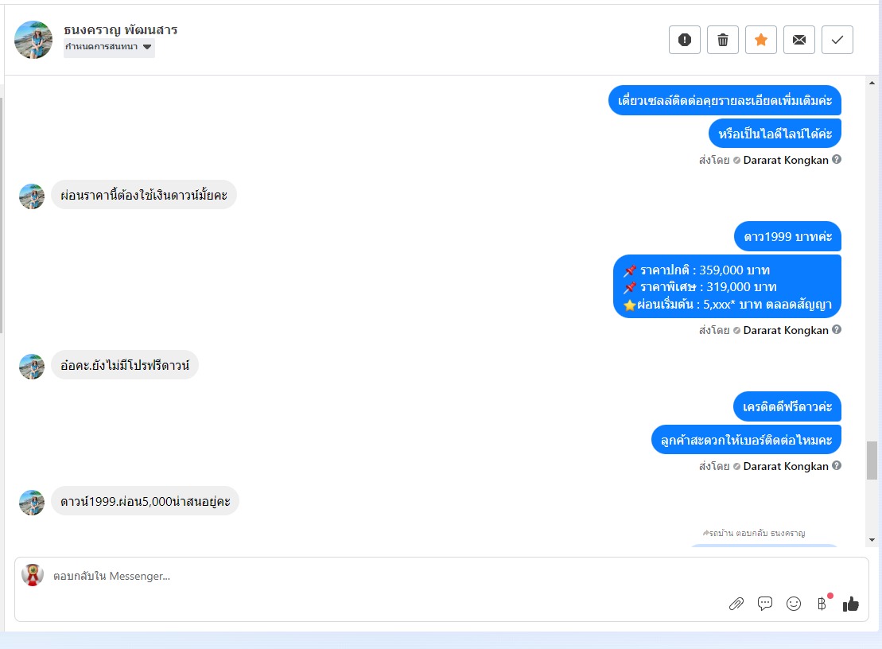Click the baht payment request icon
The height and width of the screenshot is (649, 882).
822,604
